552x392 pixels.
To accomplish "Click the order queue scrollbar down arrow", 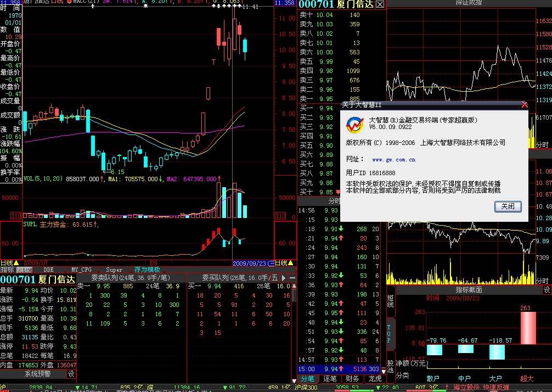I will [x=294, y=380].
